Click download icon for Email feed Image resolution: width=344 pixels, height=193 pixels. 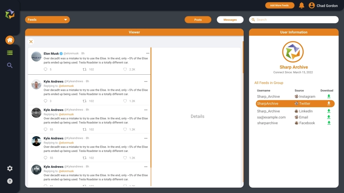pyautogui.click(x=329, y=117)
